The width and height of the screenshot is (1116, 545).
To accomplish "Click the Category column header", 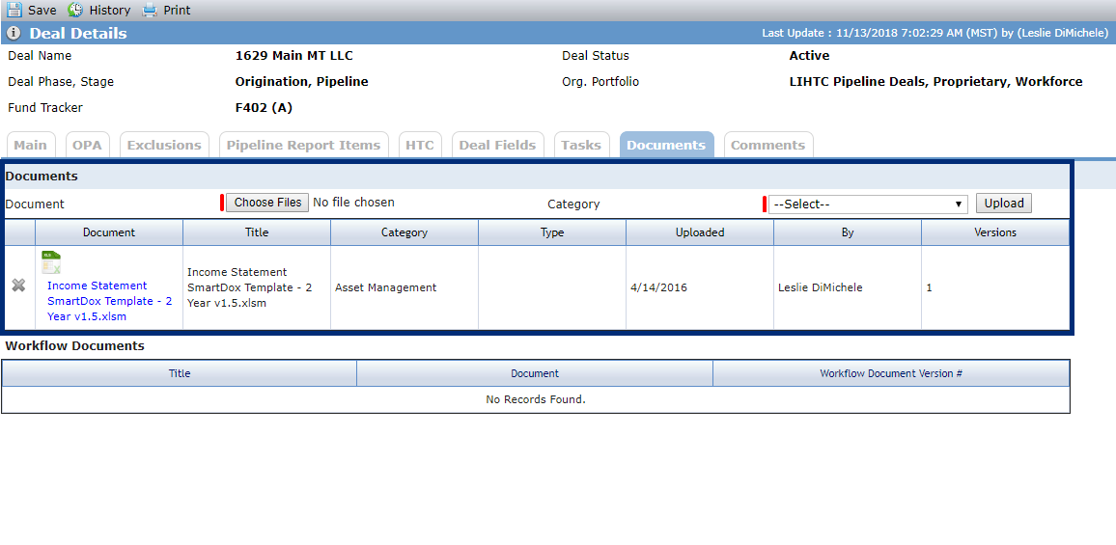I will coord(405,232).
